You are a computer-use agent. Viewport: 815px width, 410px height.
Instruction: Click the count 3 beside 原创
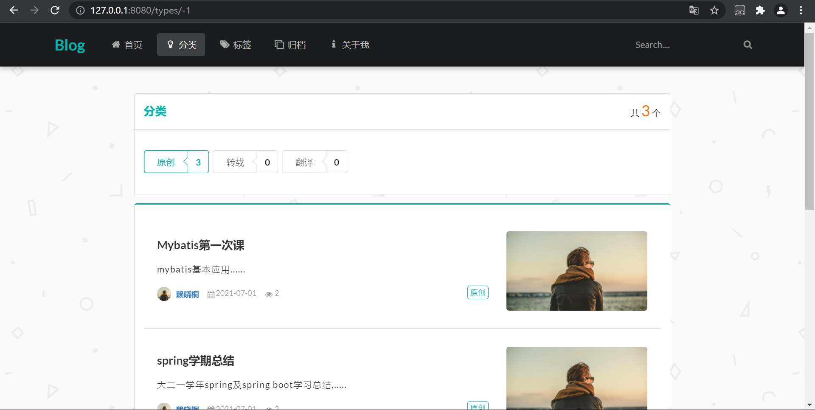pyautogui.click(x=198, y=162)
